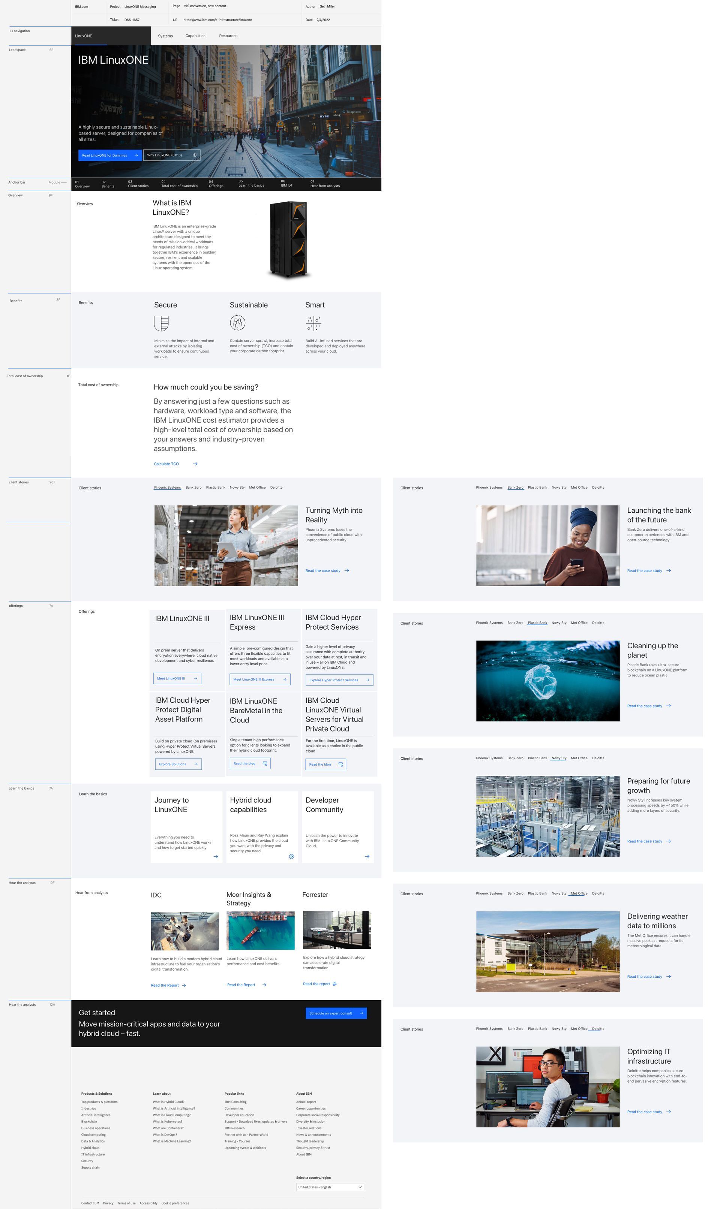Open the IBM Consulting footer link

pos(235,1102)
